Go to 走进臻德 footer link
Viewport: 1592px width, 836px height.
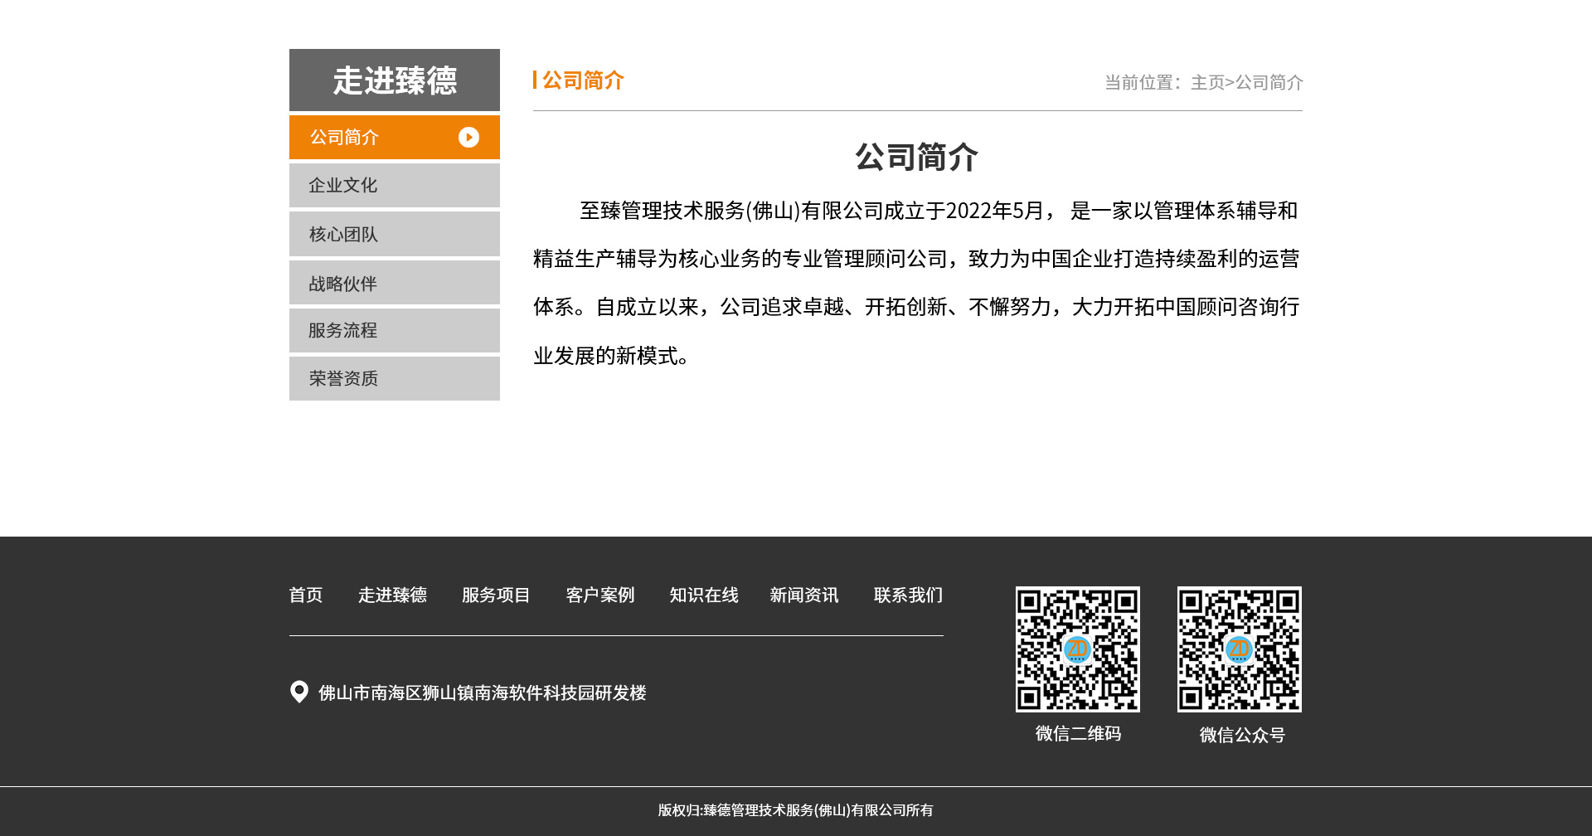(x=392, y=595)
